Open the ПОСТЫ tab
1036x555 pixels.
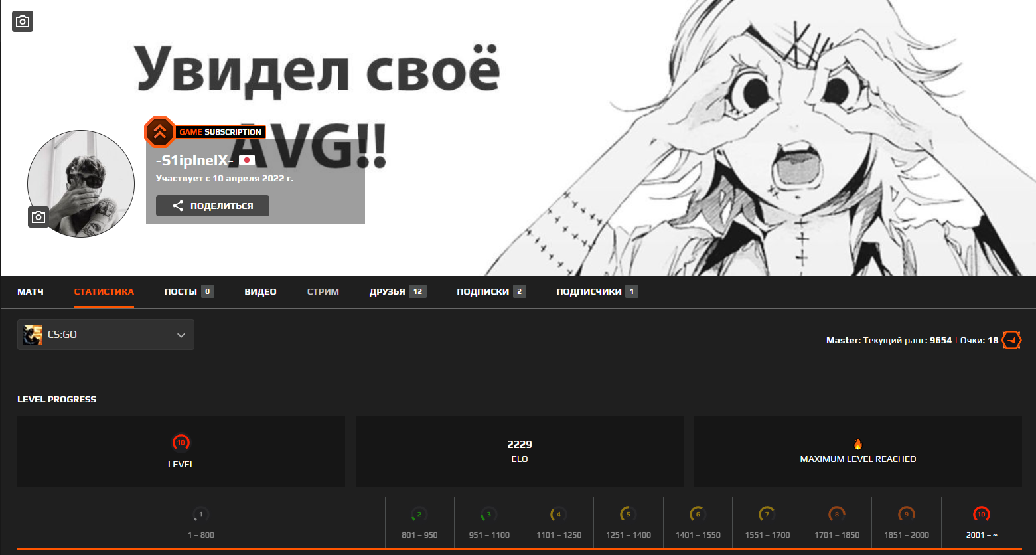[189, 291]
